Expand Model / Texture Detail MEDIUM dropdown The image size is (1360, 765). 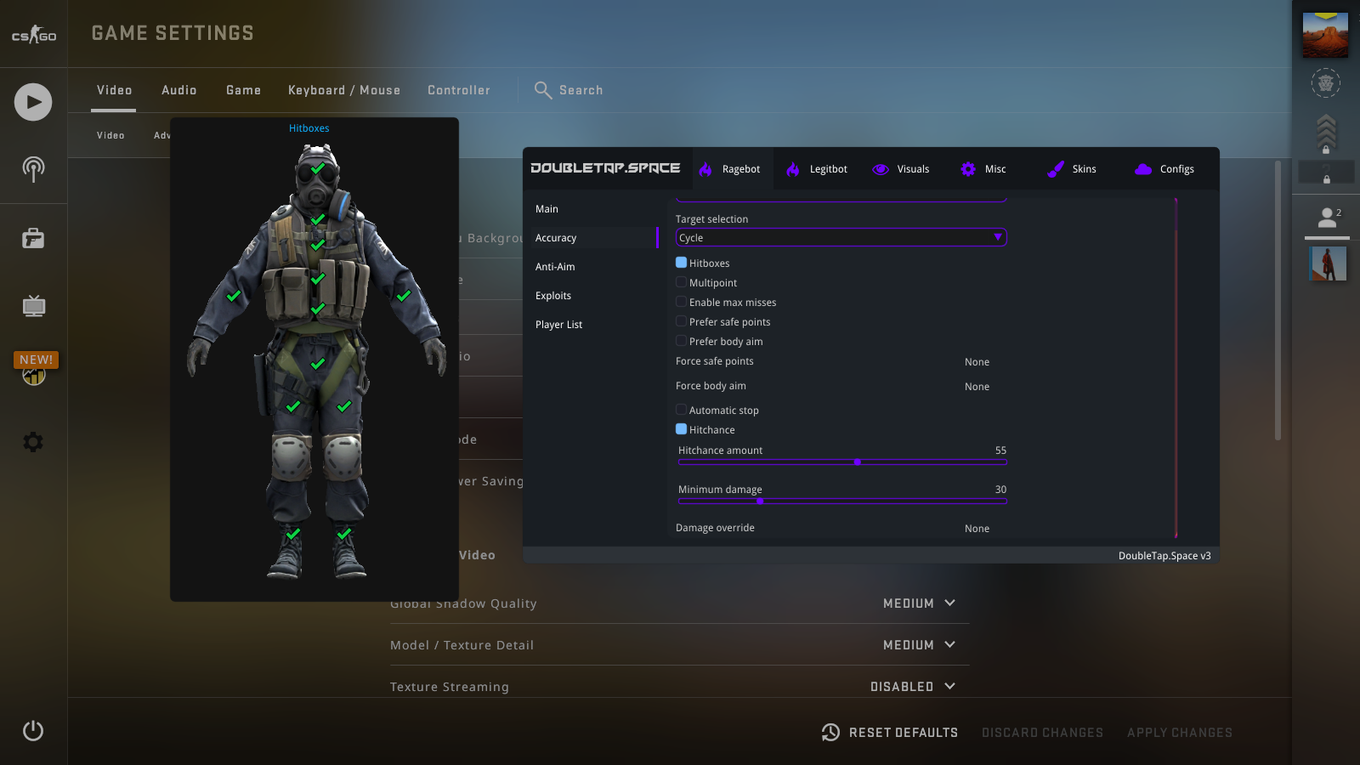click(920, 645)
